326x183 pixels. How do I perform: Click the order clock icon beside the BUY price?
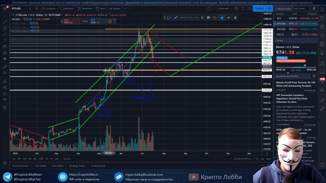click(x=110, y=21)
